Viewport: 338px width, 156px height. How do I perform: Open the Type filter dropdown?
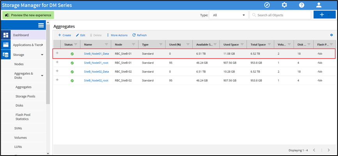click(x=228, y=15)
